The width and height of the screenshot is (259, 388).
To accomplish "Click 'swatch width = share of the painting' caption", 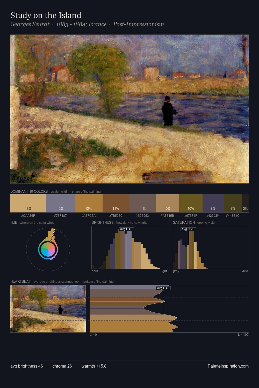I will (76, 192).
